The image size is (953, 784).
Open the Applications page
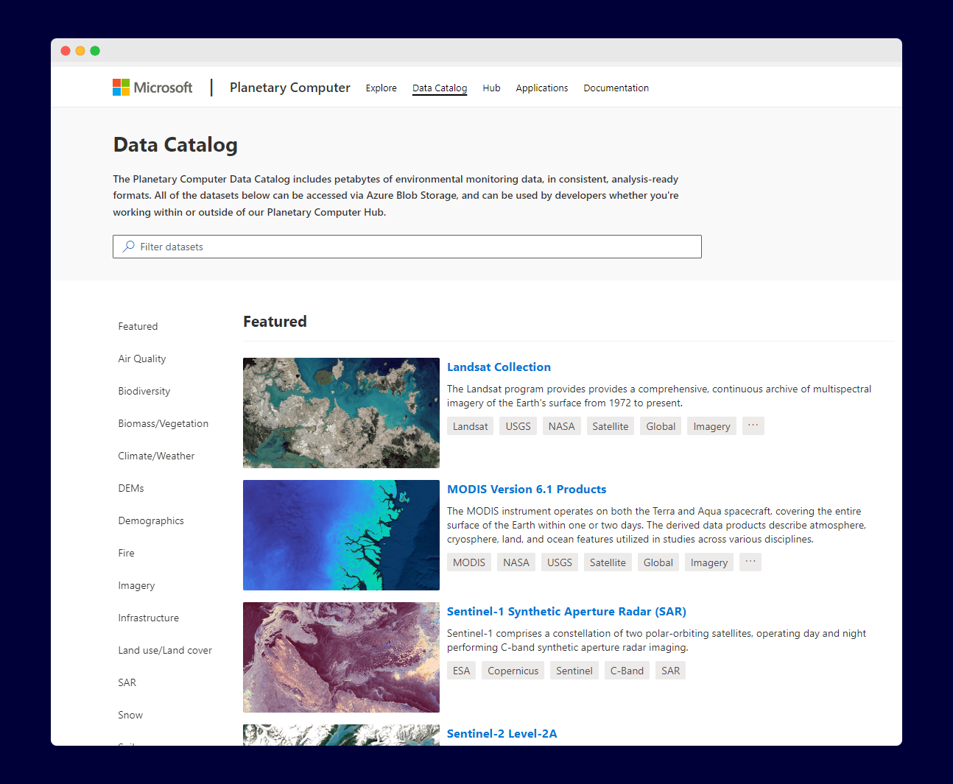(541, 88)
